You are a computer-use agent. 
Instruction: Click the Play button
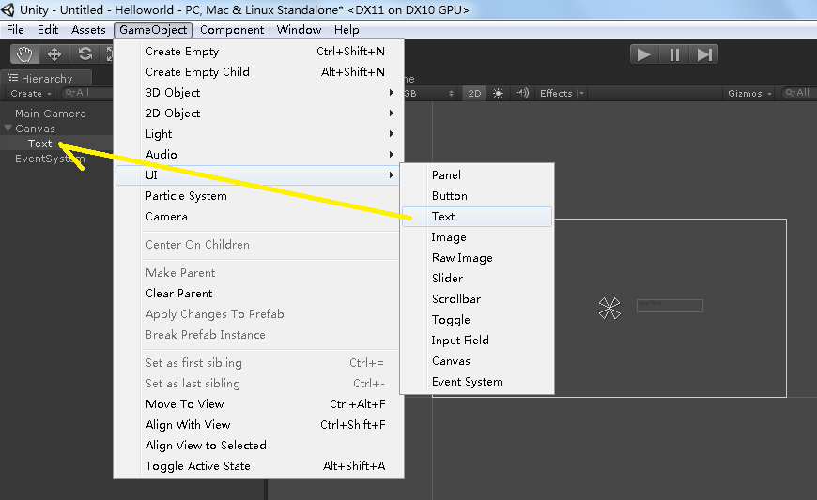pyautogui.click(x=644, y=54)
